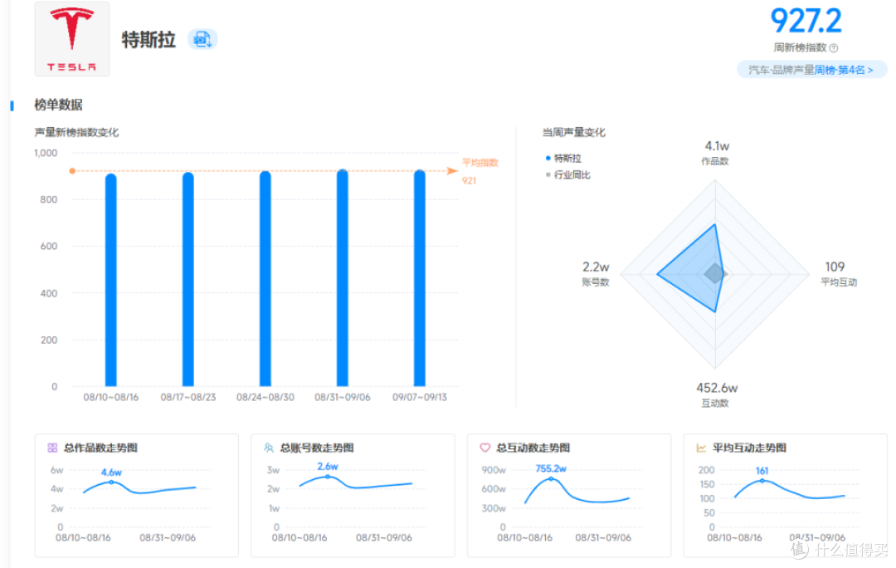This screenshot has width=896, height=568.
Task: Click the 特斯拉 brand title
Action: [x=149, y=40]
